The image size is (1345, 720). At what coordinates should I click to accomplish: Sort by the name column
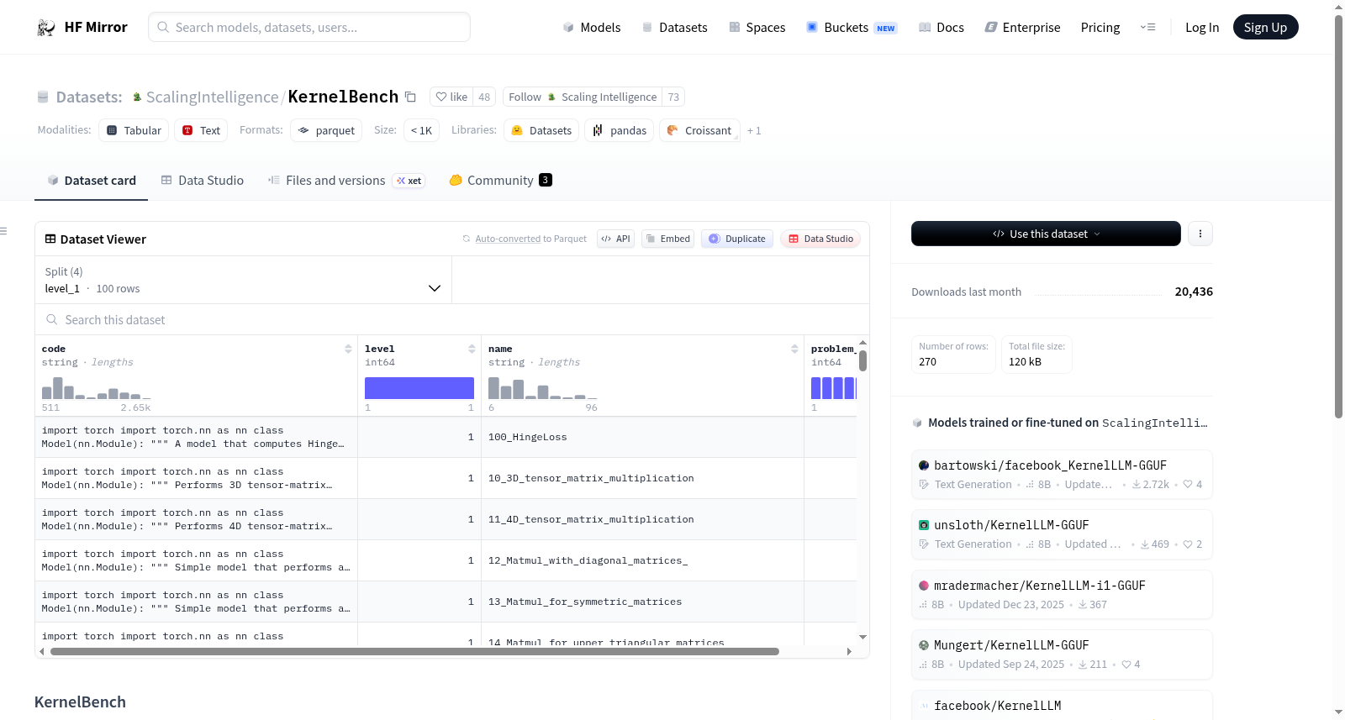click(x=794, y=349)
